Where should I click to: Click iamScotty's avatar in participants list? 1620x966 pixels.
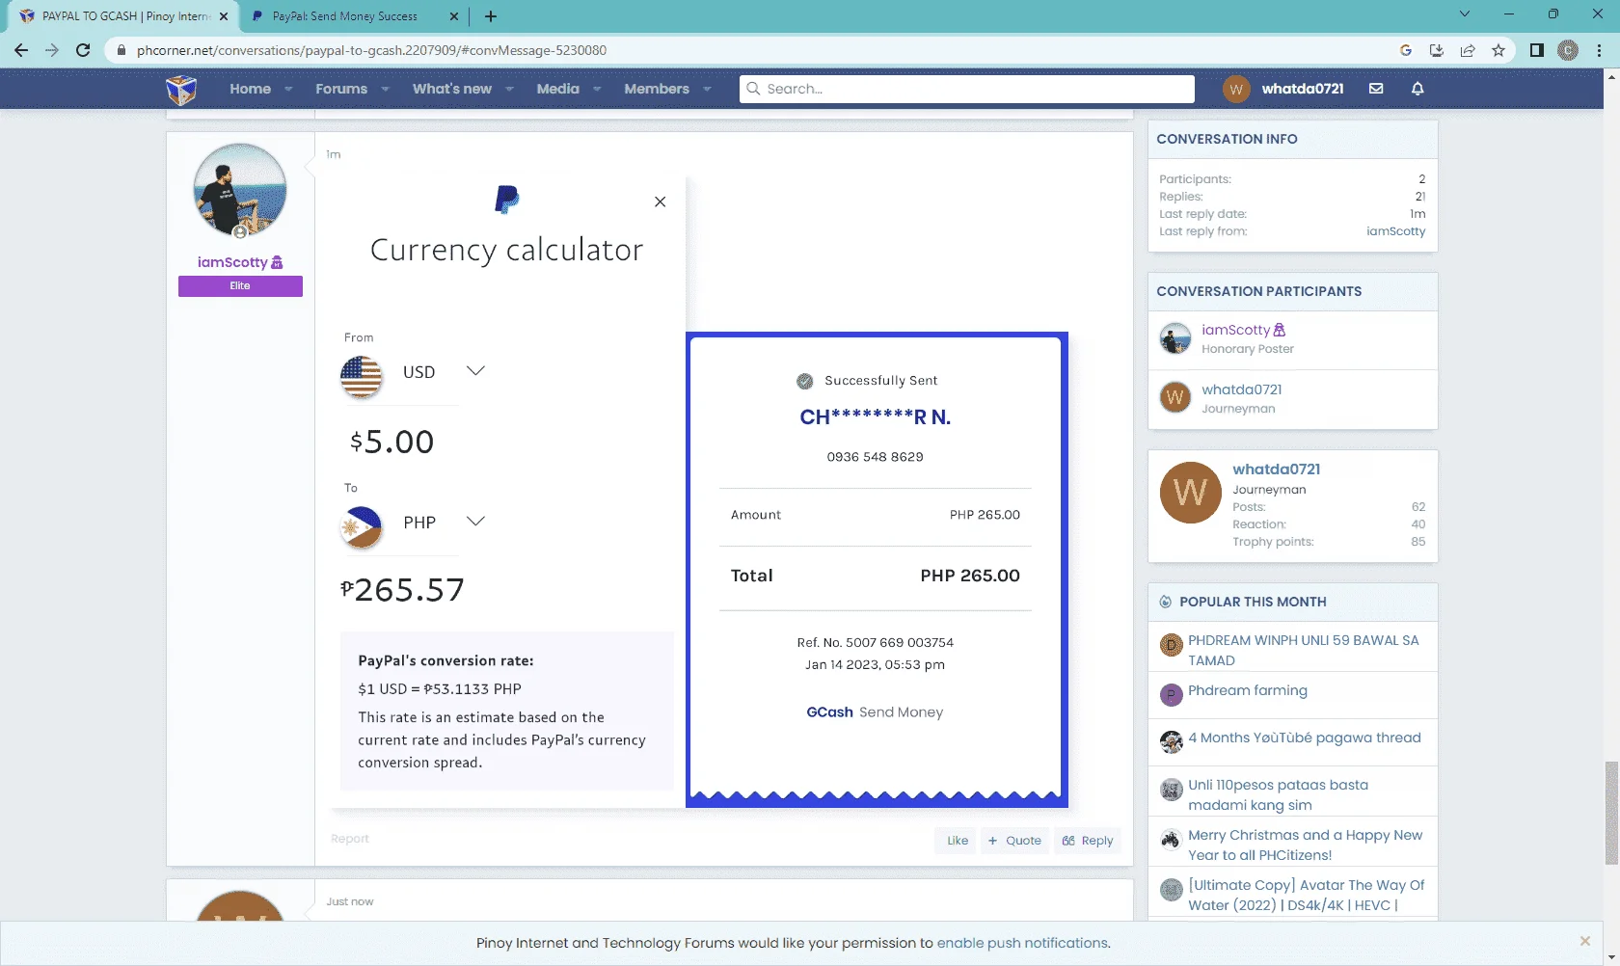(x=1175, y=338)
